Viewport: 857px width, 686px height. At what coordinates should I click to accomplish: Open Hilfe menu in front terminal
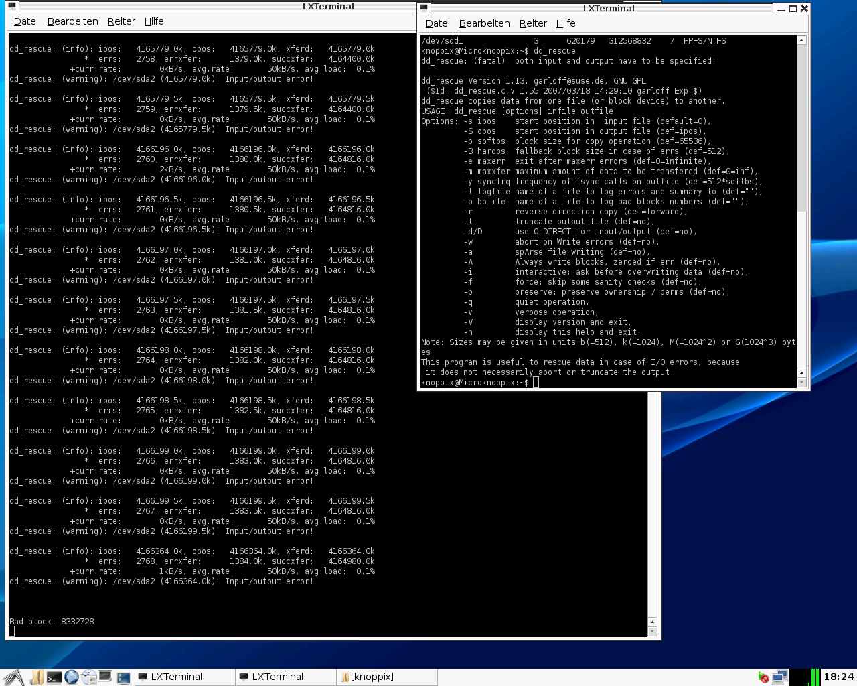(x=566, y=23)
